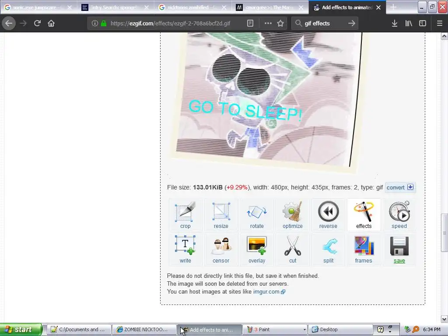This screenshot has width=448, height=336.
Task: Go forward to the next page
Action: coord(23,24)
